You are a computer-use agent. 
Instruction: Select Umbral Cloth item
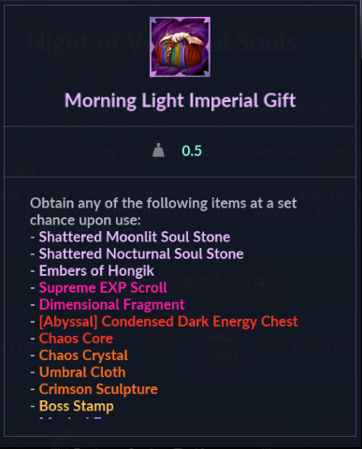pyautogui.click(x=82, y=372)
